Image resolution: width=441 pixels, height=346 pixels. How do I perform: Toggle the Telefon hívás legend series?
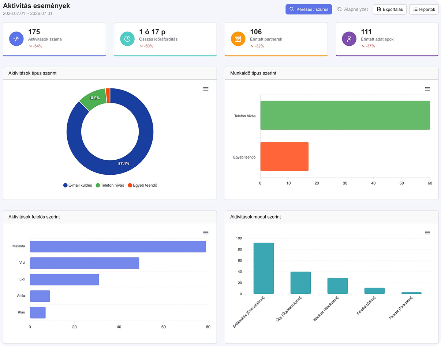[x=110, y=185]
